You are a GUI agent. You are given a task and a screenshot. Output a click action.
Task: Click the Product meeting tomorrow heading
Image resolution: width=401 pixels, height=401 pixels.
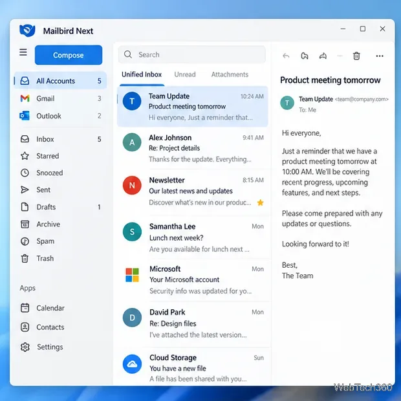point(331,80)
